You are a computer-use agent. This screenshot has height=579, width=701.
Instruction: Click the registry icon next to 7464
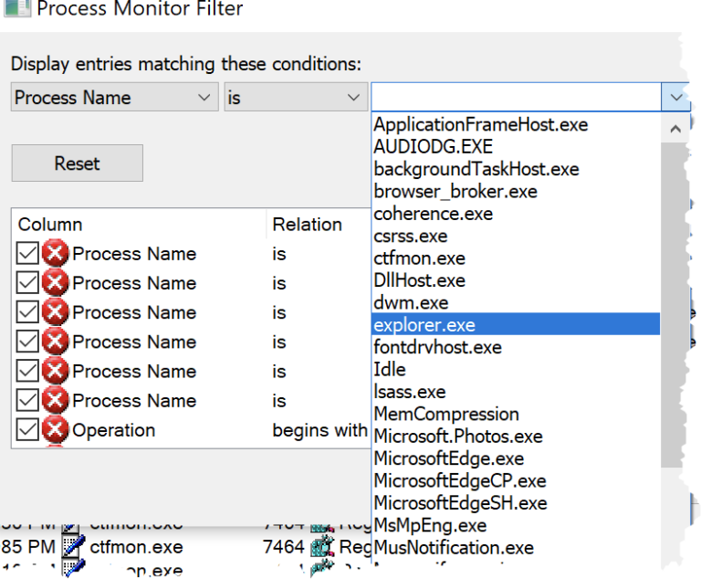tap(321, 548)
